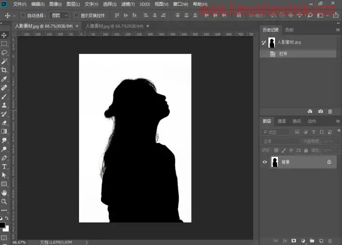The image size is (342, 245).
Task: Select the Hand tool
Action: (x=4, y=193)
